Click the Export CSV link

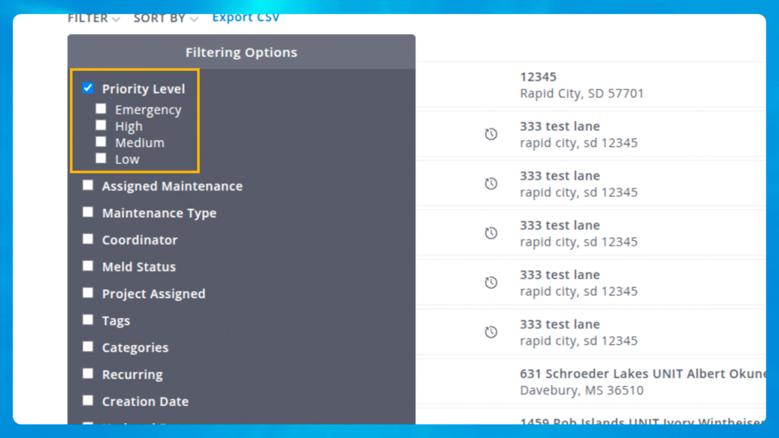[246, 18]
